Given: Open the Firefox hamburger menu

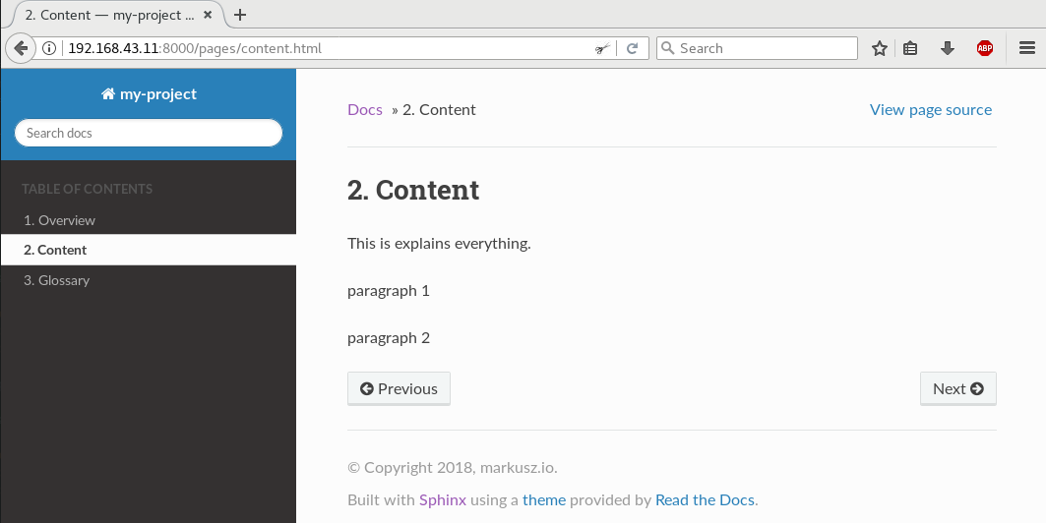Looking at the screenshot, I should click(1027, 48).
